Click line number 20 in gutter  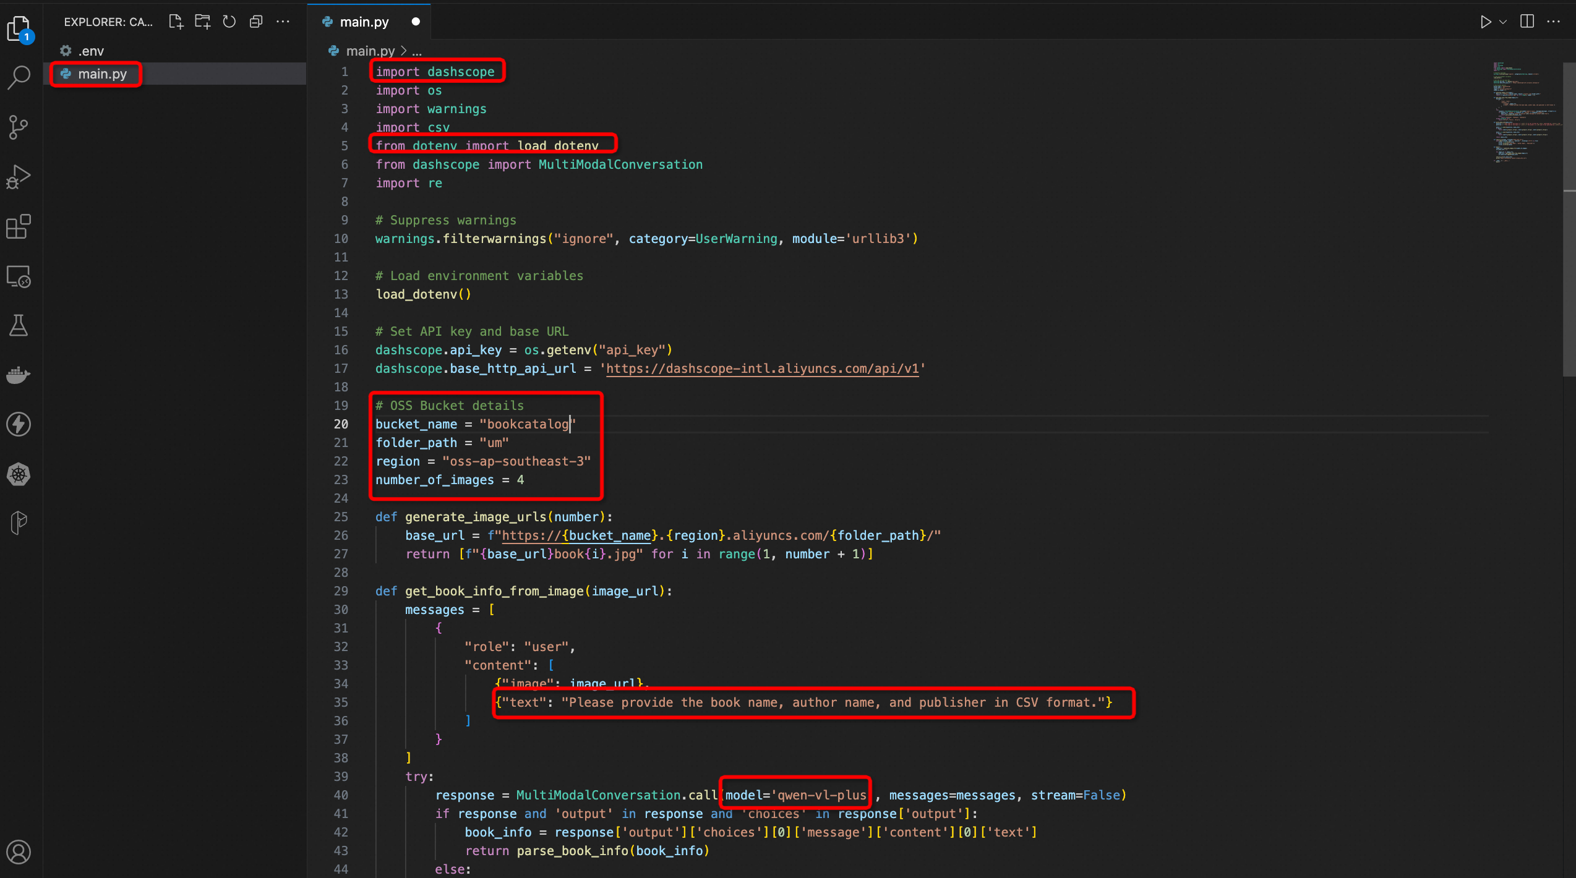[341, 424]
